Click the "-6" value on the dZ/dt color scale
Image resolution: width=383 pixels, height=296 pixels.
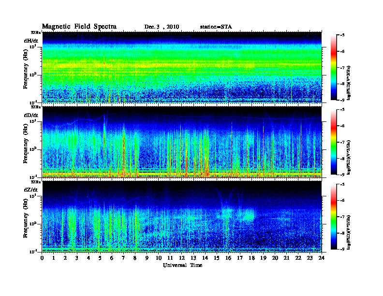tap(342, 201)
